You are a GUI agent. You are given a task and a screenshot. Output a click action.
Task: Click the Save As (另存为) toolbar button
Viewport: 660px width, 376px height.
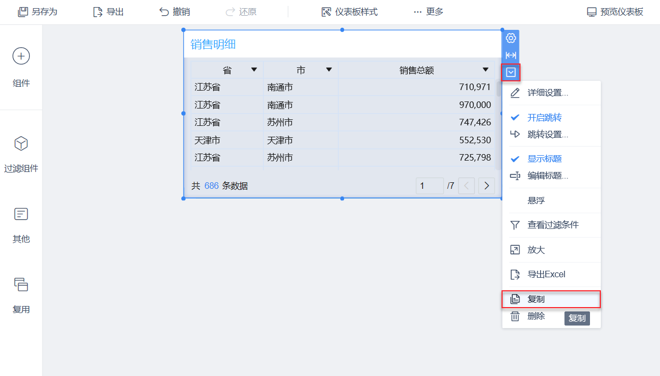click(37, 12)
